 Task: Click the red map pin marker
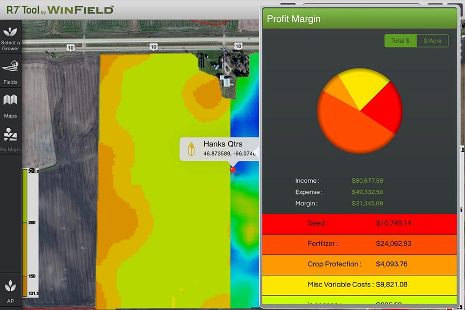[x=232, y=170]
